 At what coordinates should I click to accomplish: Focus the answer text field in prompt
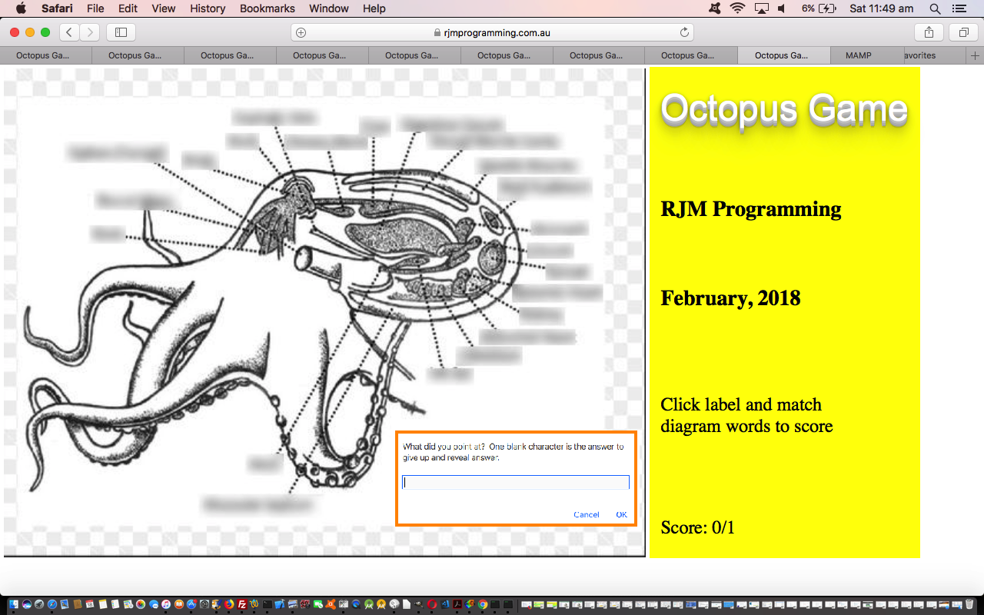pos(515,483)
